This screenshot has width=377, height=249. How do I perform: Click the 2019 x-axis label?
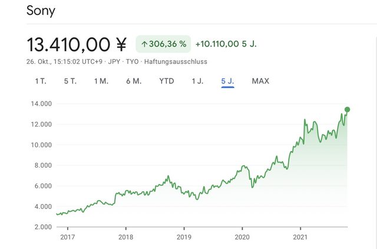[184, 237]
